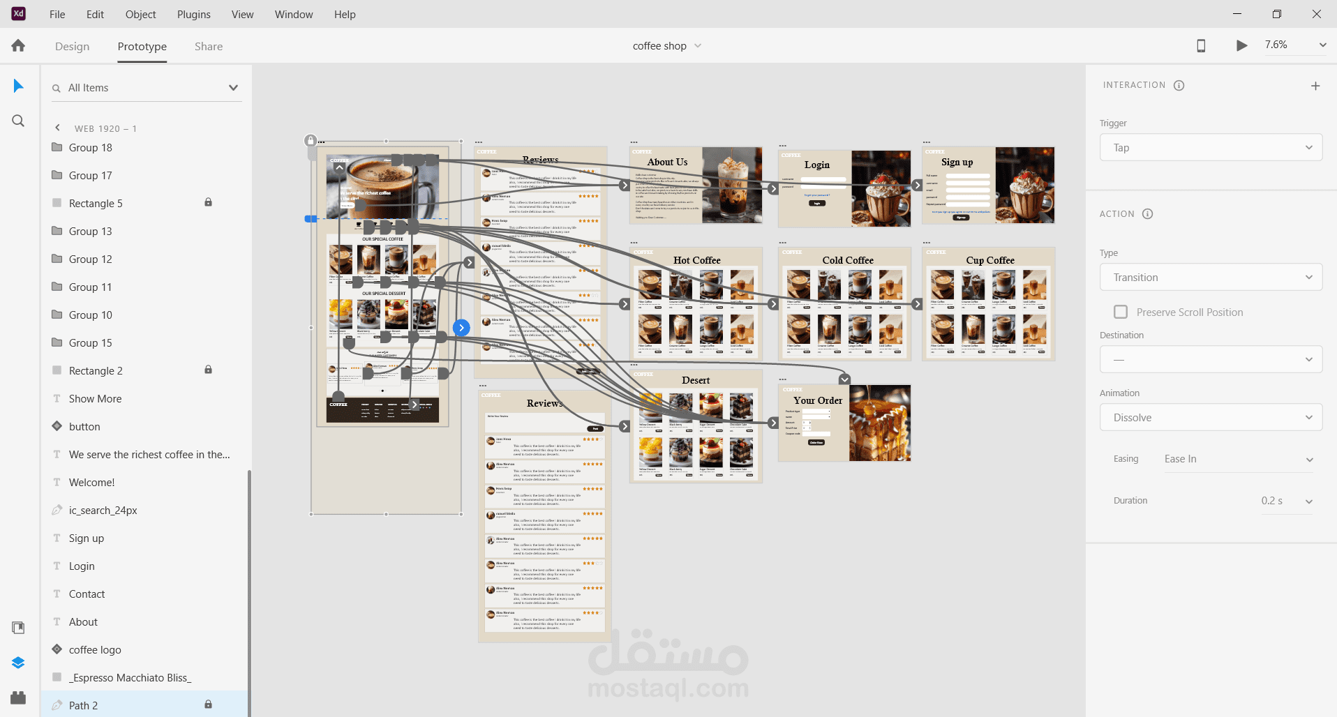Click the Cup Coffee artboard
Viewport: 1337px width, 717px height.
coord(989,303)
